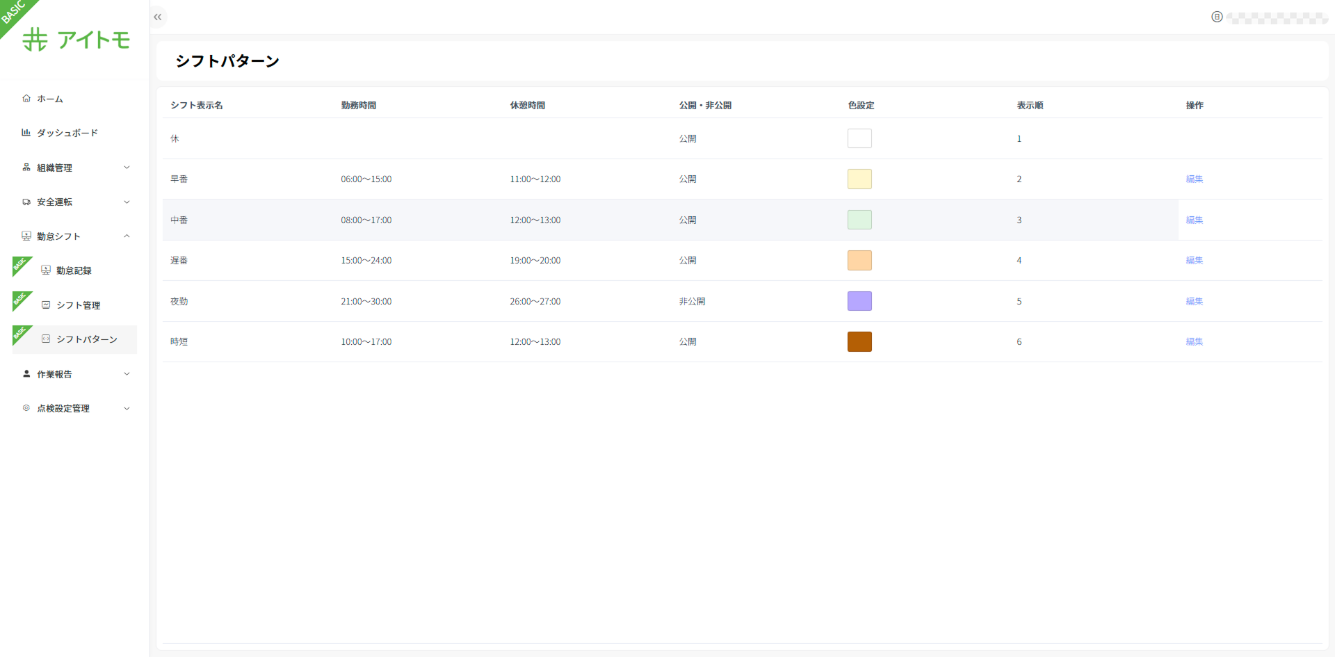Click the 組織管理 organization icon

pyautogui.click(x=26, y=168)
